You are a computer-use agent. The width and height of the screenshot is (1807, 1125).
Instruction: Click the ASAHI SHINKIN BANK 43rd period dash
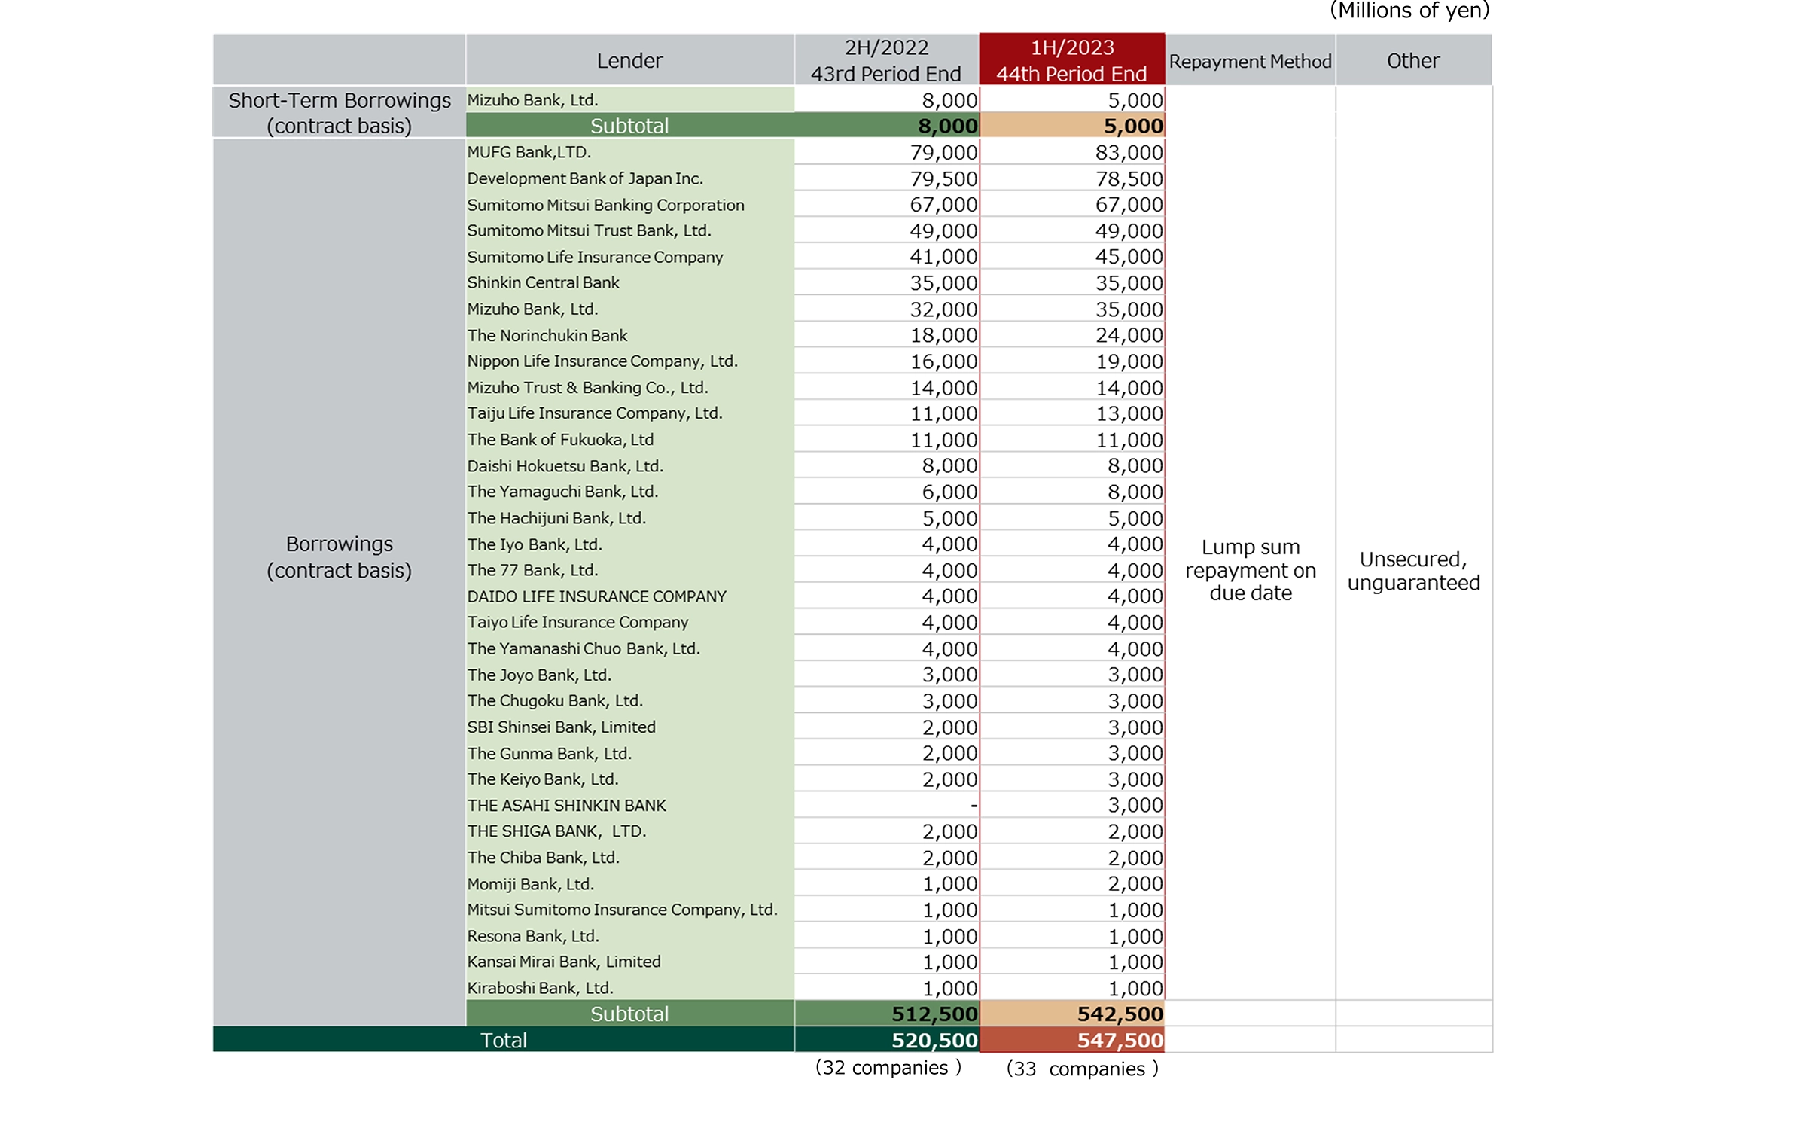point(974,805)
